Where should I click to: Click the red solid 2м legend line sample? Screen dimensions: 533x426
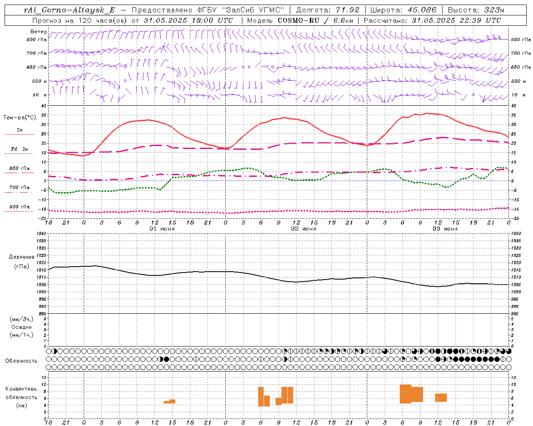click(x=19, y=135)
